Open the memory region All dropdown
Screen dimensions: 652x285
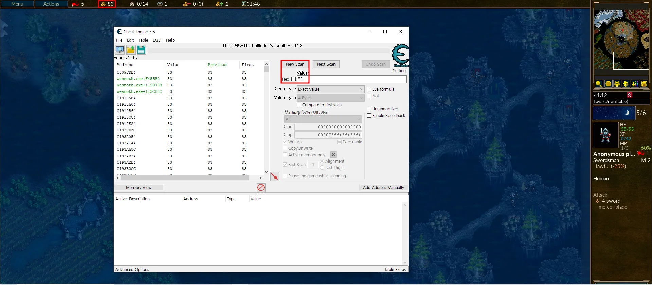tap(323, 119)
